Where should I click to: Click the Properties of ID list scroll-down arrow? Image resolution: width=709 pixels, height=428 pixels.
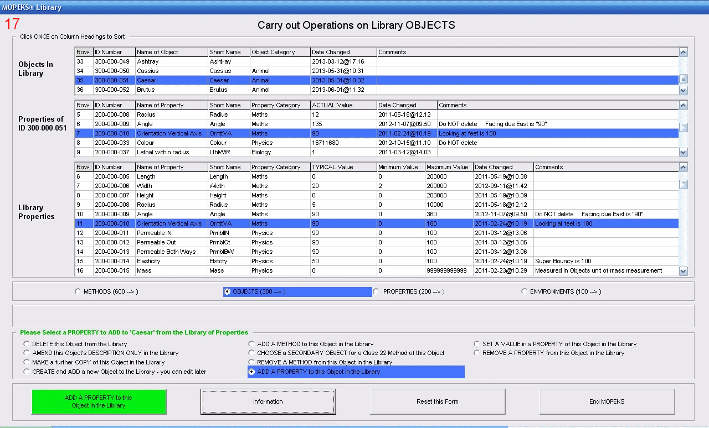(x=684, y=153)
